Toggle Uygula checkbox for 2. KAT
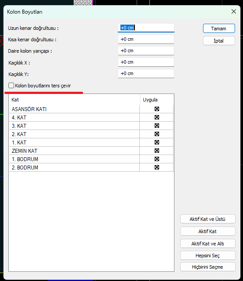The width and height of the screenshot is (243, 281). (157, 134)
